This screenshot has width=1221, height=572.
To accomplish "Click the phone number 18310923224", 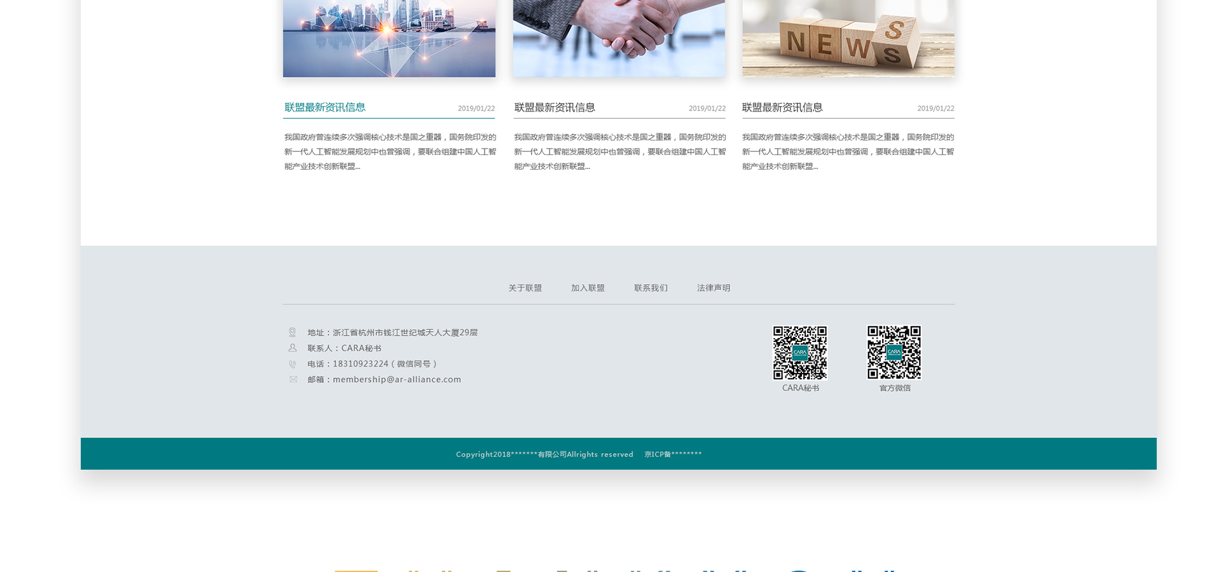I will coord(361,364).
